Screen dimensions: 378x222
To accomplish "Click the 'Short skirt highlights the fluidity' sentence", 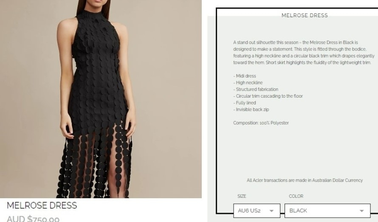I will point(318,63).
